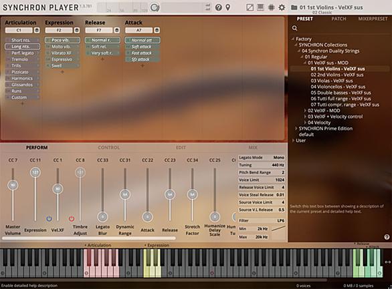The height and width of the screenshot is (289, 392).
Task: Click the Tuning 440 Hz value field
Action: (x=262, y=165)
